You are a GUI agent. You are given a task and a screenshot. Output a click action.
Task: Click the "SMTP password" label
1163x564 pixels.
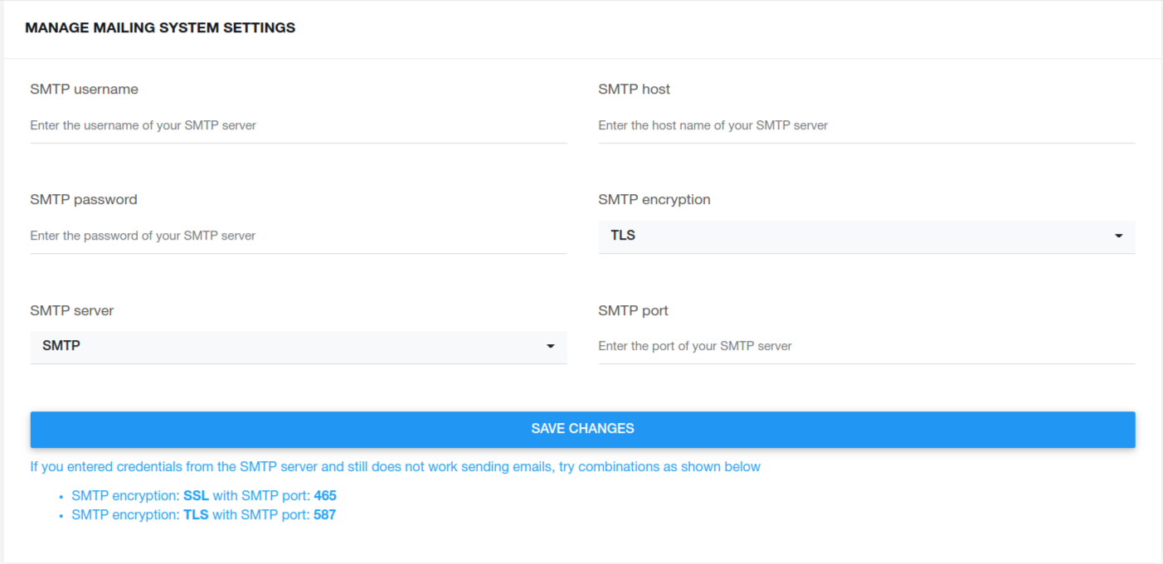pyautogui.click(x=84, y=199)
